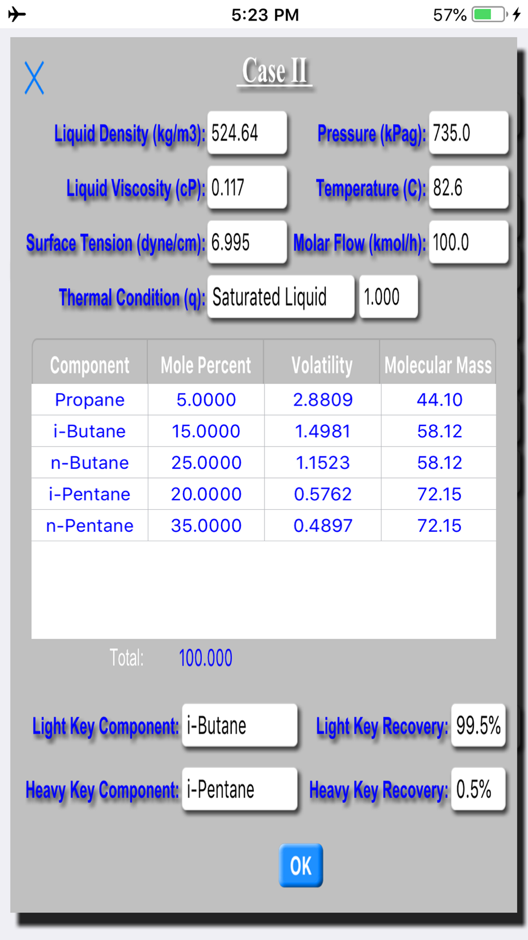528x940 pixels.
Task: Select the Propane component cell
Action: pyautogui.click(x=90, y=400)
